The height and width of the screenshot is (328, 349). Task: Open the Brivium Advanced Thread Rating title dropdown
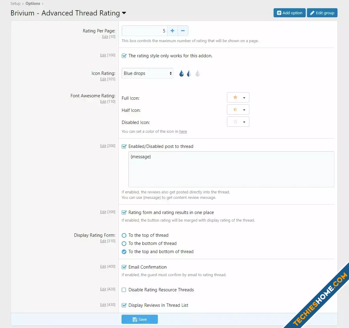(124, 13)
